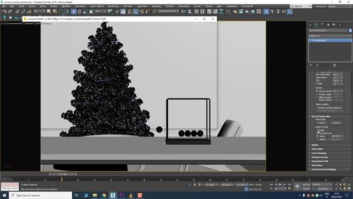Select CoronaCamera in the modifier stack

pos(330,40)
